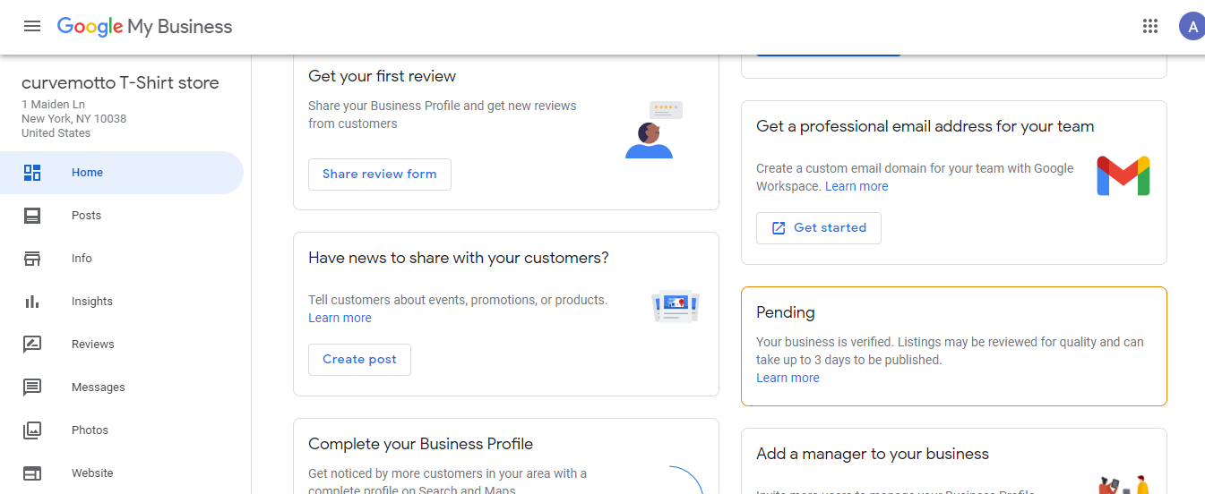Click the Reviews sidebar icon
The image size is (1205, 494).
tap(32, 345)
